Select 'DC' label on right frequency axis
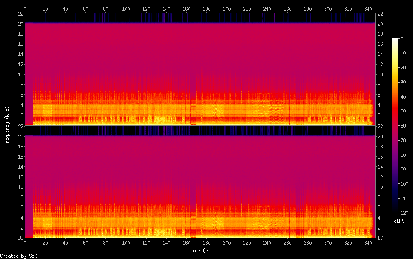The height and width of the screenshot is (259, 413). [380, 238]
